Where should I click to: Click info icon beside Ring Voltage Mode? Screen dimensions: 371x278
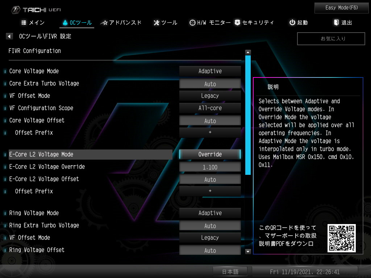[5, 214]
